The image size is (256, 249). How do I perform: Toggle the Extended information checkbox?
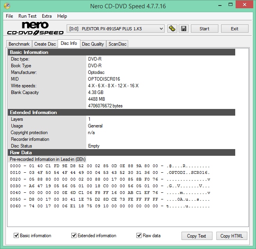74,236
